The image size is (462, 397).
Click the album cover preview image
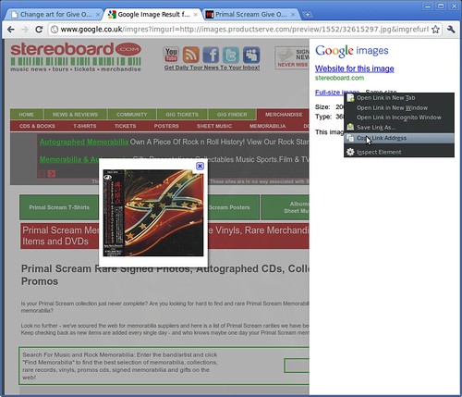click(x=153, y=213)
